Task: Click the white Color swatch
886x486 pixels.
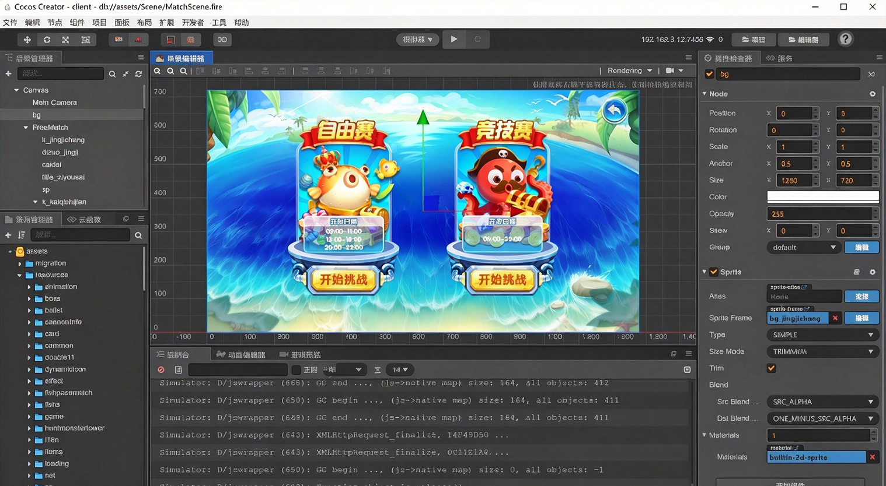Action: point(822,197)
